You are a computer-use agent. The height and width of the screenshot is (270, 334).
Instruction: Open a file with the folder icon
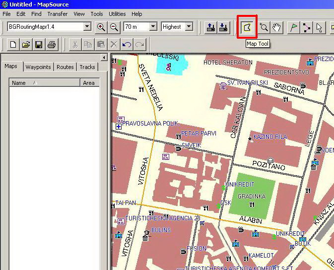tap(26, 45)
